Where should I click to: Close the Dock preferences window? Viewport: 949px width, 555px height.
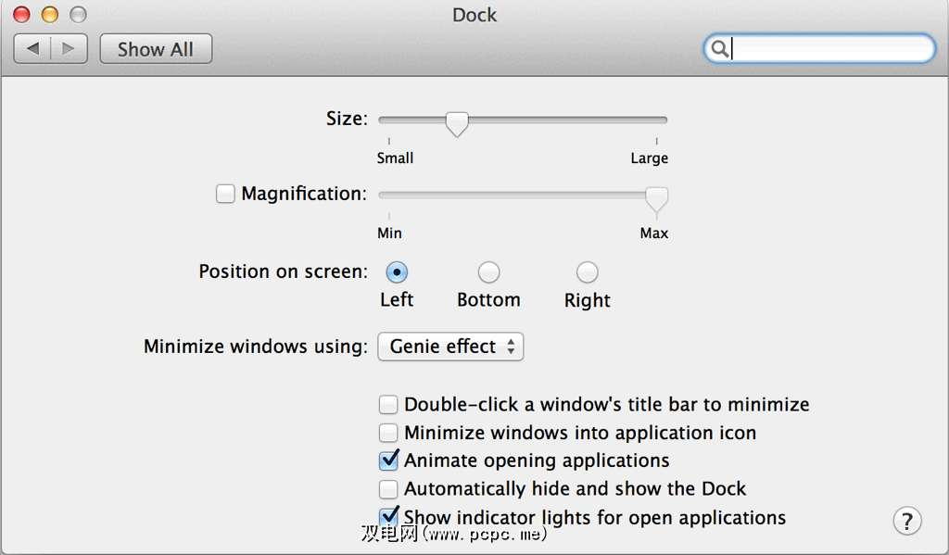coord(21,15)
